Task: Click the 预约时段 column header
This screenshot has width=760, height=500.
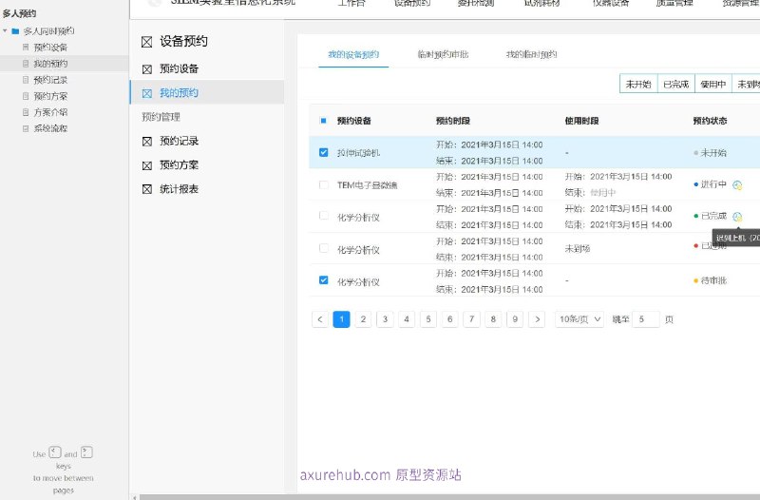Action: click(453, 121)
